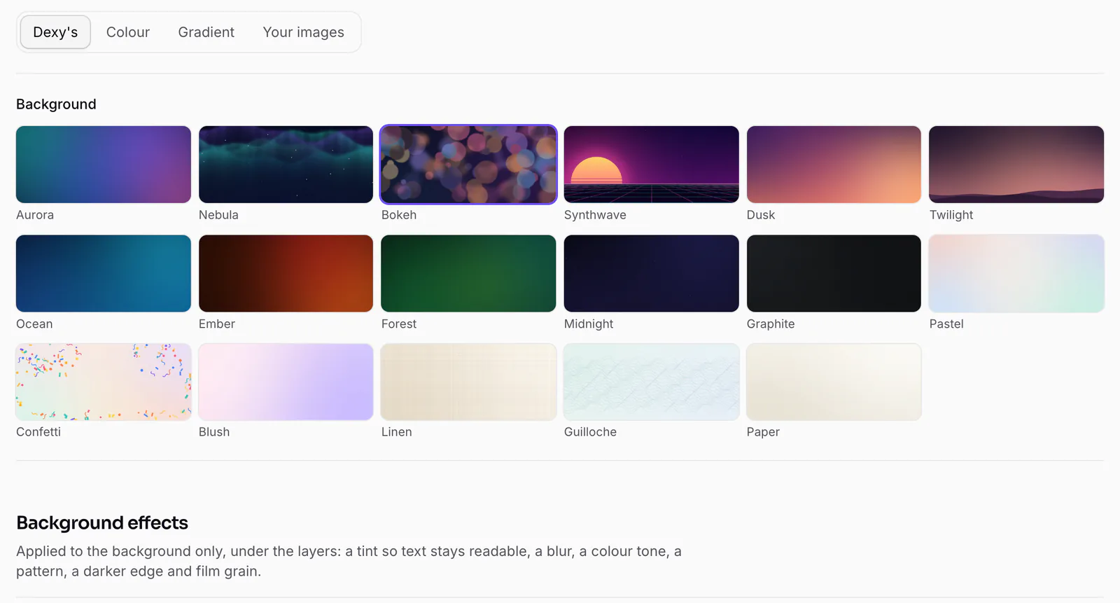This screenshot has width=1120, height=603.
Task: Select the Aurora background thumbnail
Action: (104, 165)
